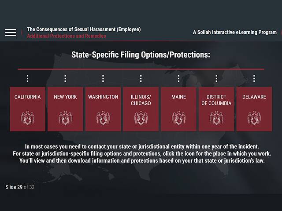Screen dimensions: 282x211
Task: Click the dotted connector above Delaware
Action: point(254,79)
